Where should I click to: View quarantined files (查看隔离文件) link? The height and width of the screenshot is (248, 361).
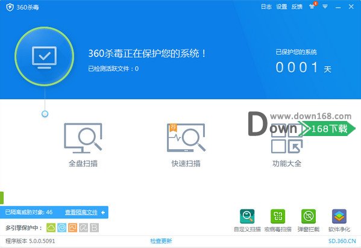(x=81, y=212)
